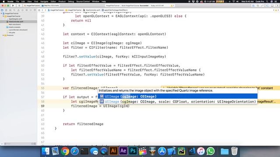Open Terminal from the Dock
This screenshot has width=280, height=157.
point(84,151)
